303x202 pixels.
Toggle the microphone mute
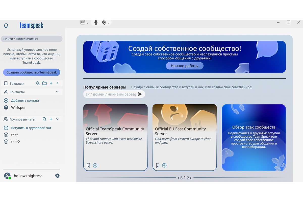point(96,22)
